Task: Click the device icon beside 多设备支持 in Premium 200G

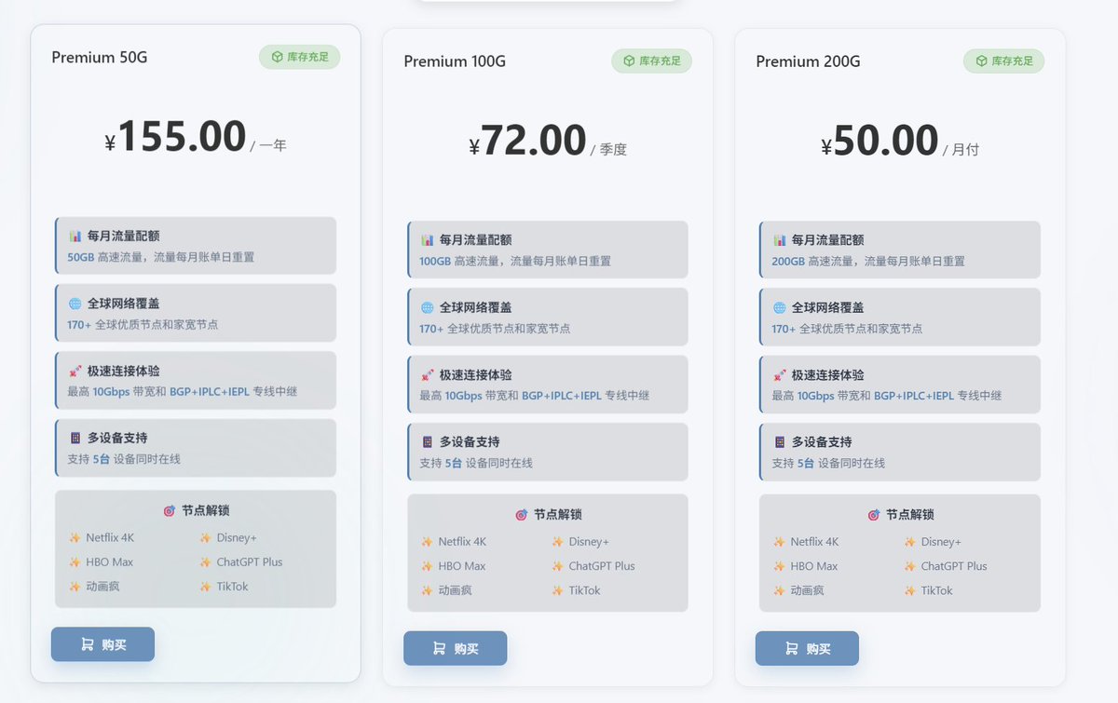Action: tap(780, 441)
